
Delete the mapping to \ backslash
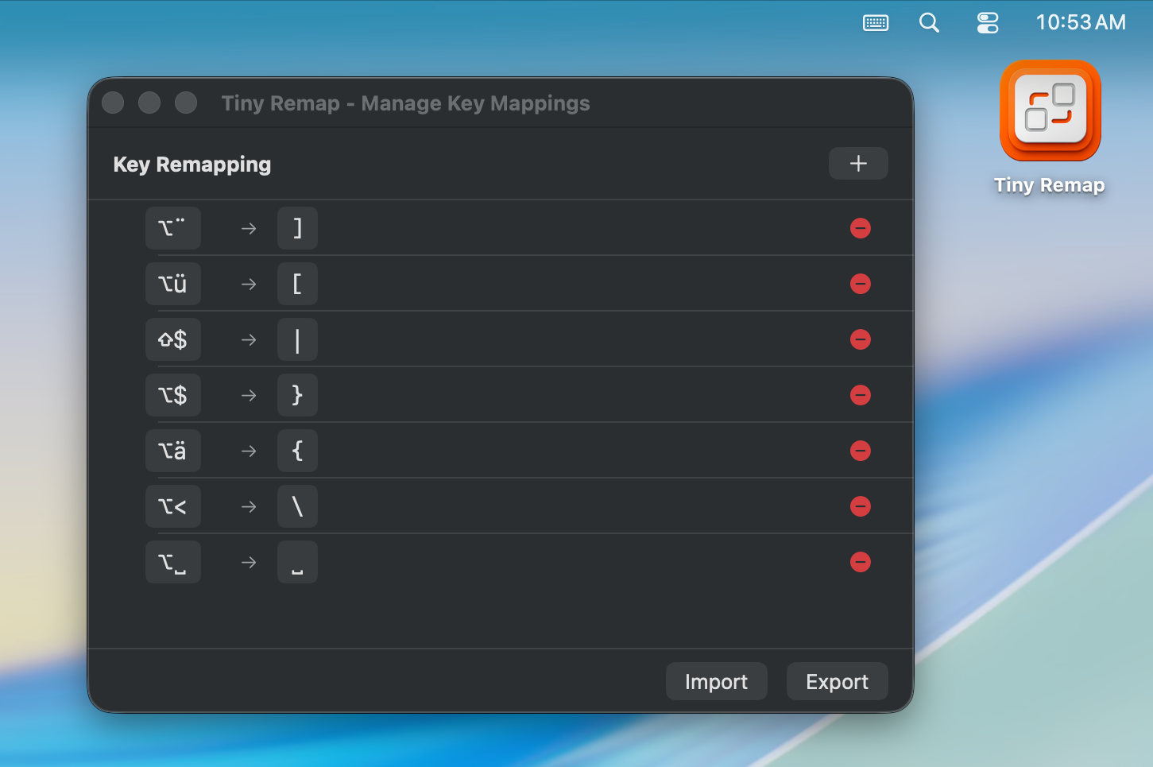861,506
